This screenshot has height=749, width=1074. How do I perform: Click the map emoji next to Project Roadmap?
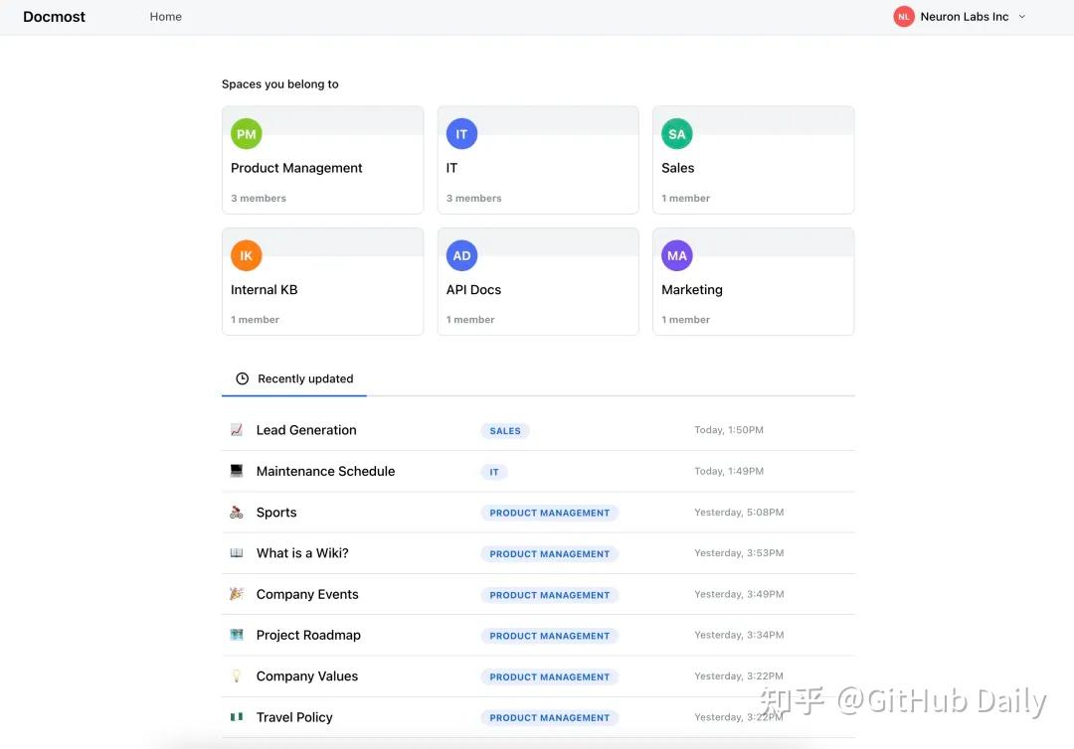tap(237, 635)
